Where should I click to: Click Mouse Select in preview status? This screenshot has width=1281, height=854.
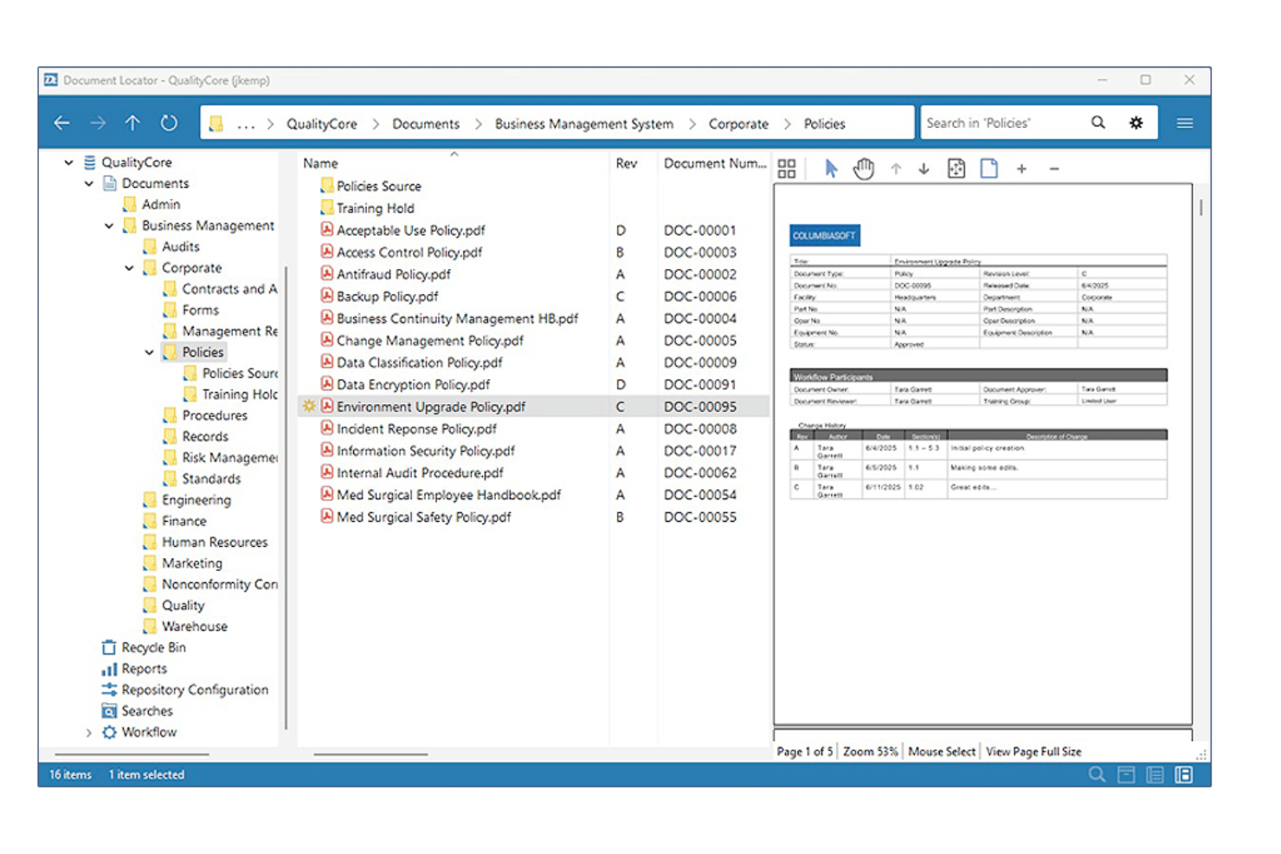click(x=942, y=752)
